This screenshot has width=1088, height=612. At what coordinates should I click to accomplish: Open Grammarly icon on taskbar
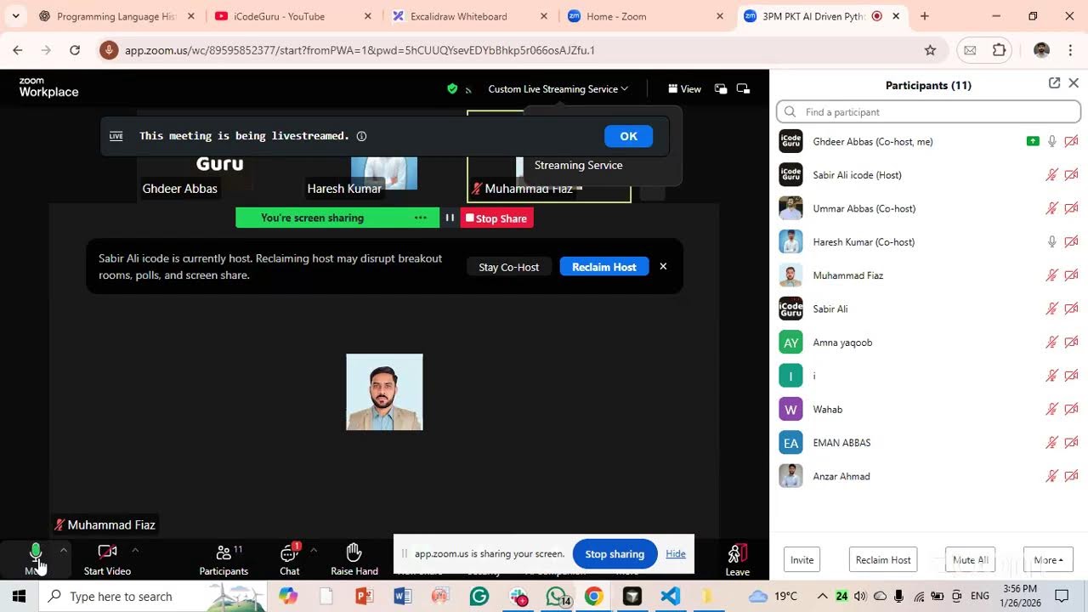(x=479, y=597)
